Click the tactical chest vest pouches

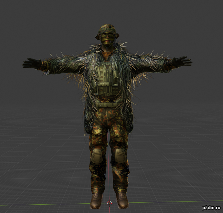coord(106,79)
